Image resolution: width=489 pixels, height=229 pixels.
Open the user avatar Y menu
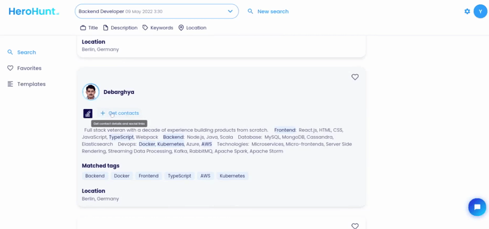[480, 11]
